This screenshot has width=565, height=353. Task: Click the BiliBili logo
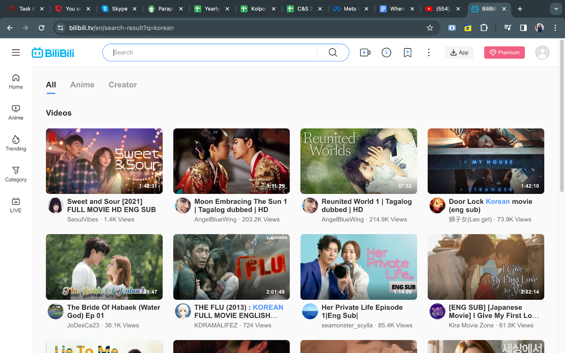[x=53, y=53]
